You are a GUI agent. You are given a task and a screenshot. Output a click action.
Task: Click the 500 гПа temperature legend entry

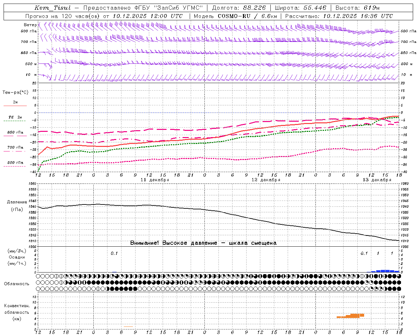pos(15,163)
